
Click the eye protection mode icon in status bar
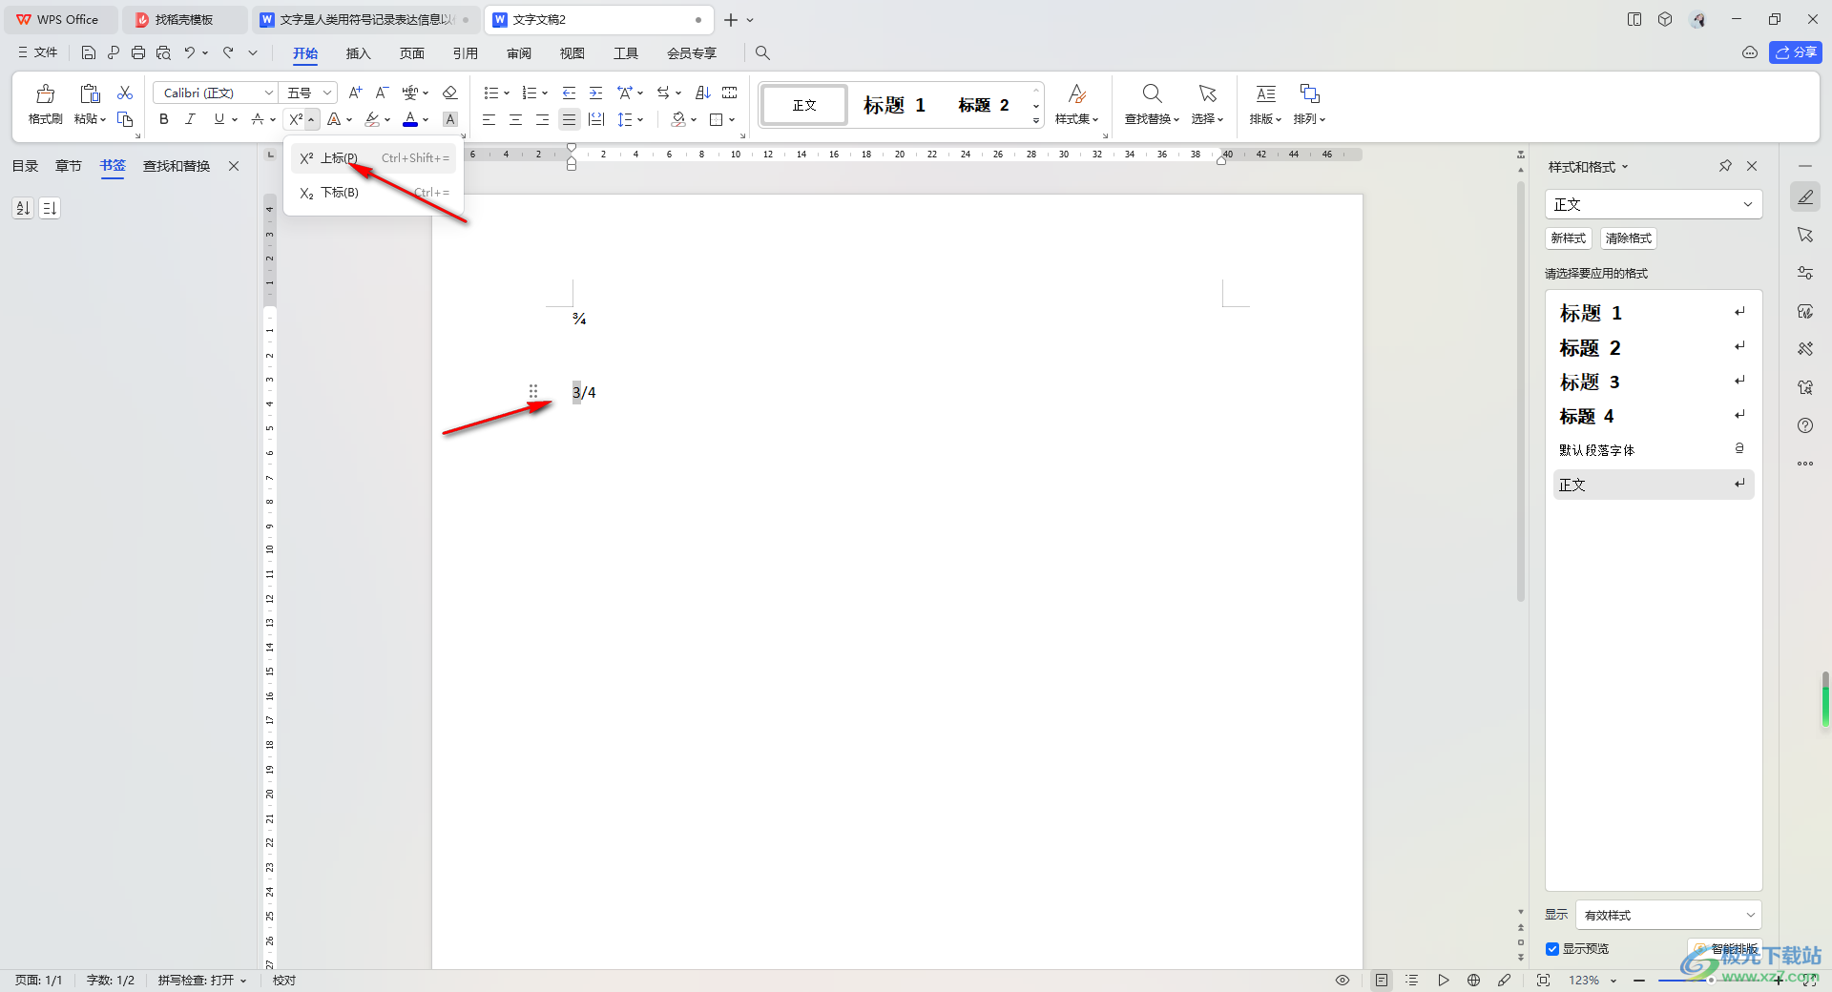tap(1343, 980)
